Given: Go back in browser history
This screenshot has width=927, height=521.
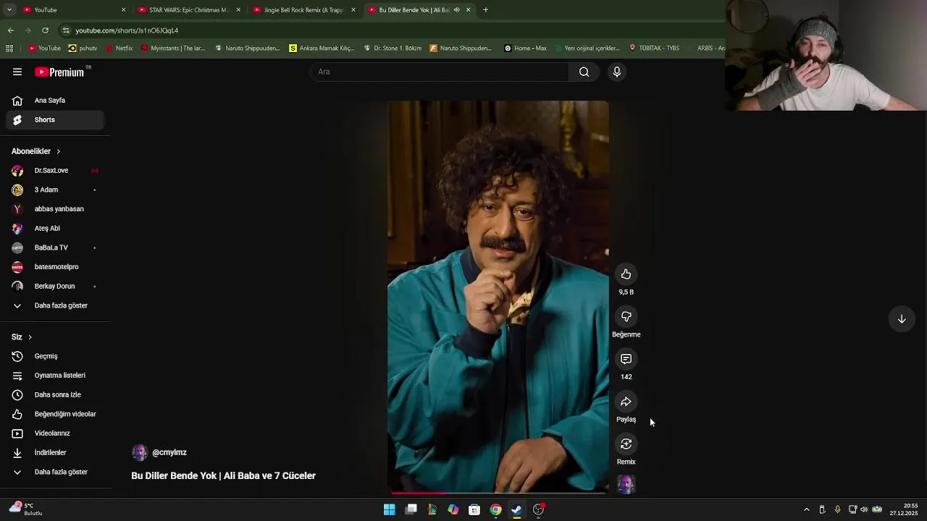Looking at the screenshot, I should (10, 30).
